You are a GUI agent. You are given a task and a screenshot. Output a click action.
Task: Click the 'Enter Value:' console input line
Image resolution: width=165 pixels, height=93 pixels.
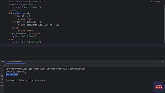click(x=15, y=72)
